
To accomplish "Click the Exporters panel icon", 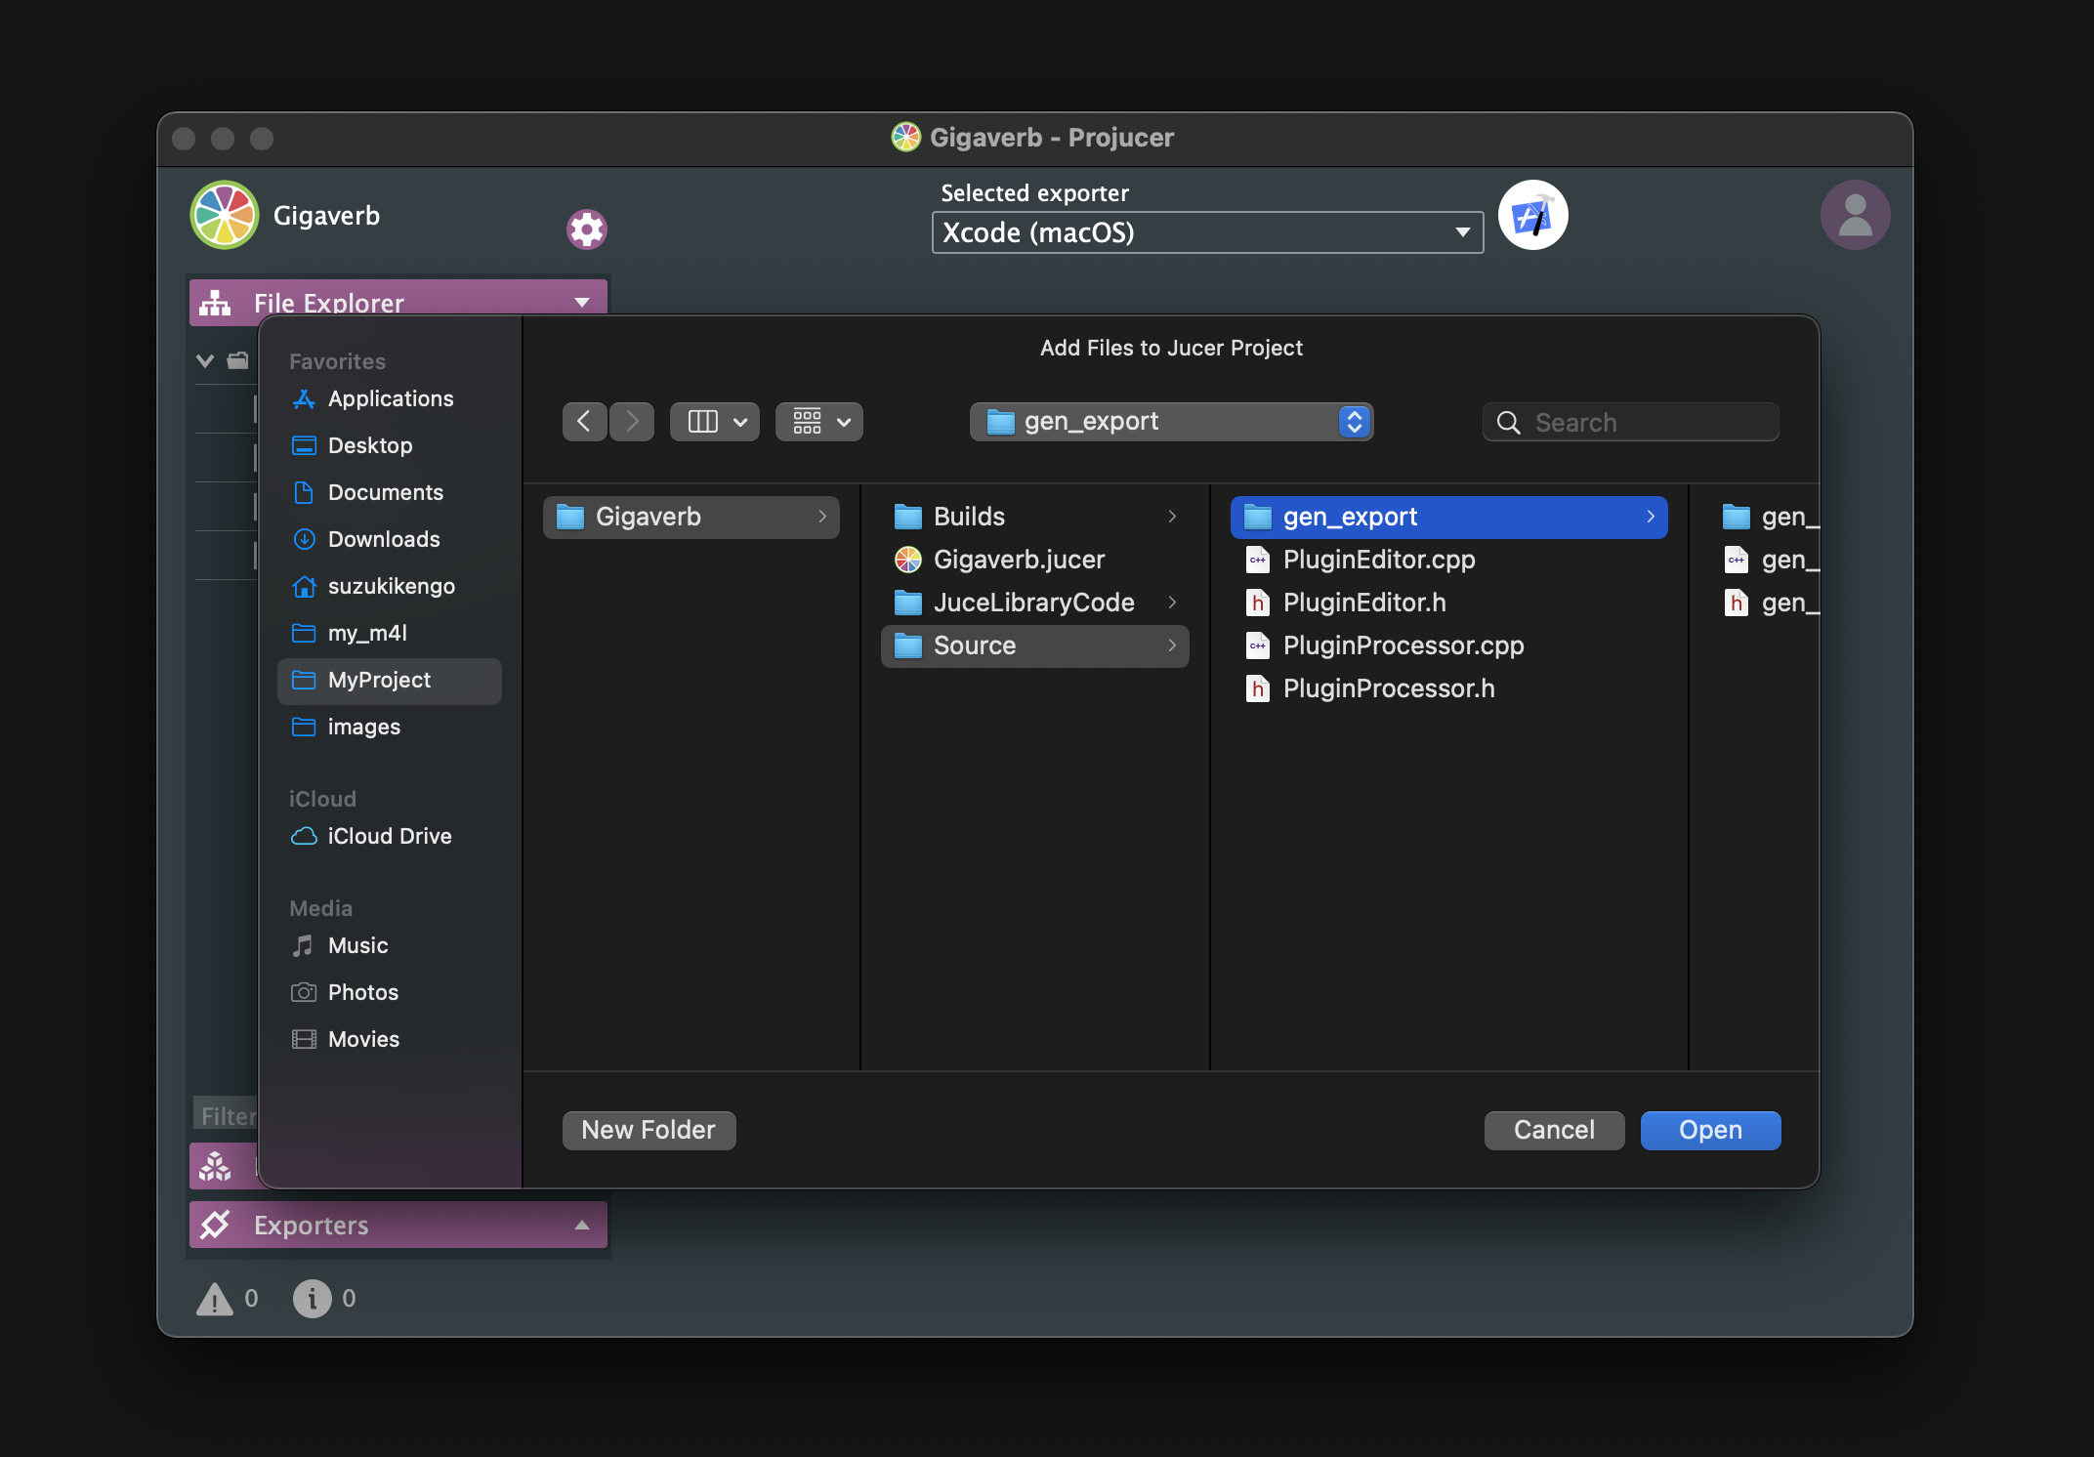I will (x=218, y=1224).
